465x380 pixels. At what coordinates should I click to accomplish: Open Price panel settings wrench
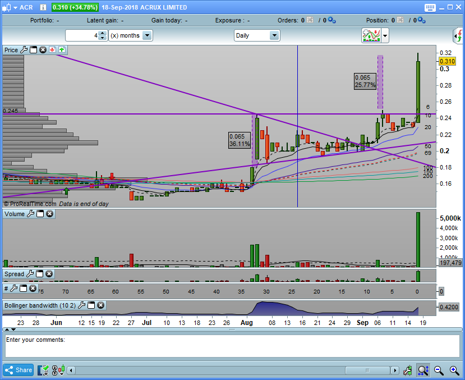24,50
